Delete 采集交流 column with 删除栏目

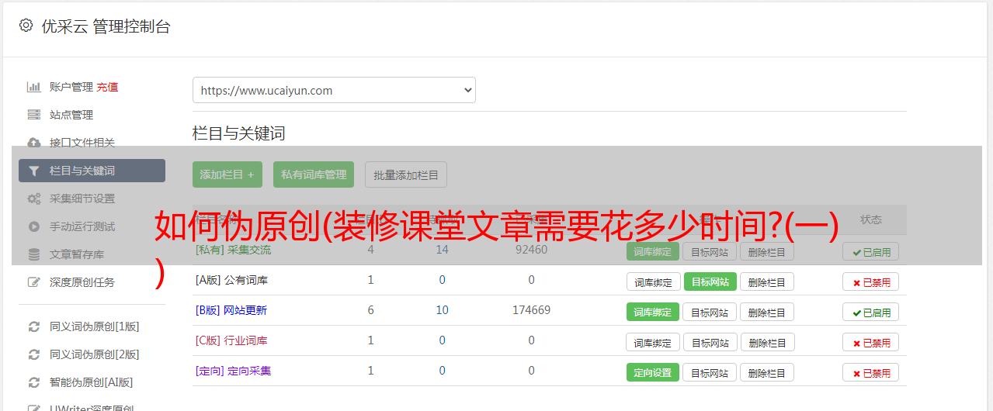(767, 251)
